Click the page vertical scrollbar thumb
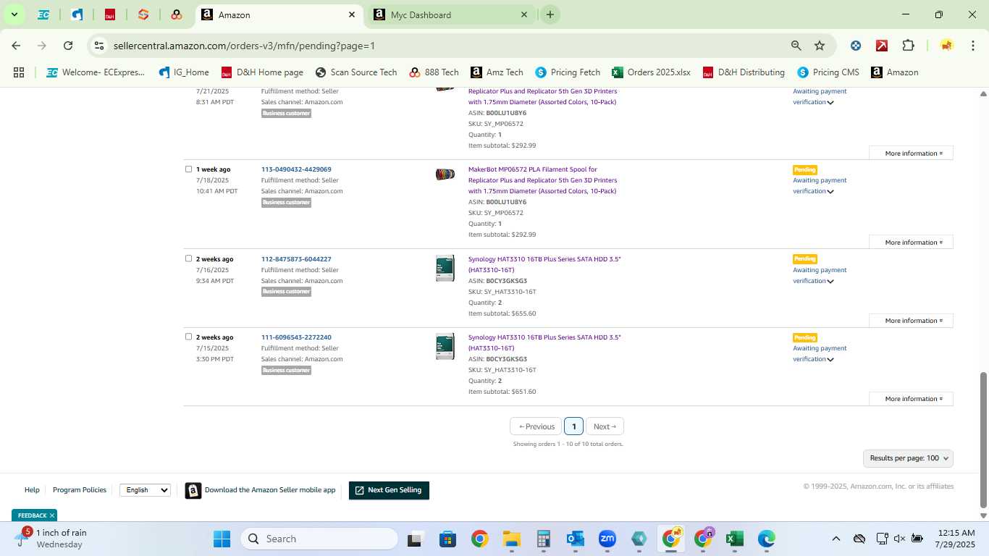Image resolution: width=989 pixels, height=556 pixels. 983,440
